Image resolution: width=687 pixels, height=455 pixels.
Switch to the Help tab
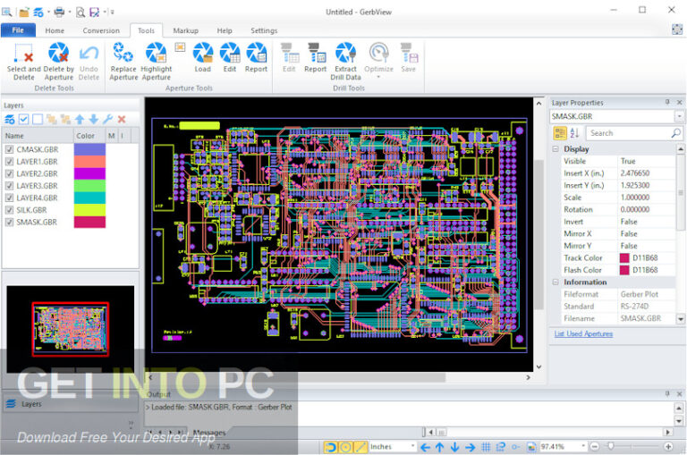click(225, 30)
